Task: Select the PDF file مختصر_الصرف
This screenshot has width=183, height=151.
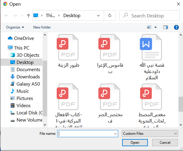Action: 110,103
